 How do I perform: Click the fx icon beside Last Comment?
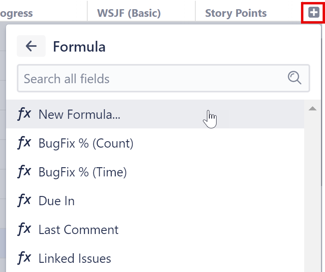(24, 229)
